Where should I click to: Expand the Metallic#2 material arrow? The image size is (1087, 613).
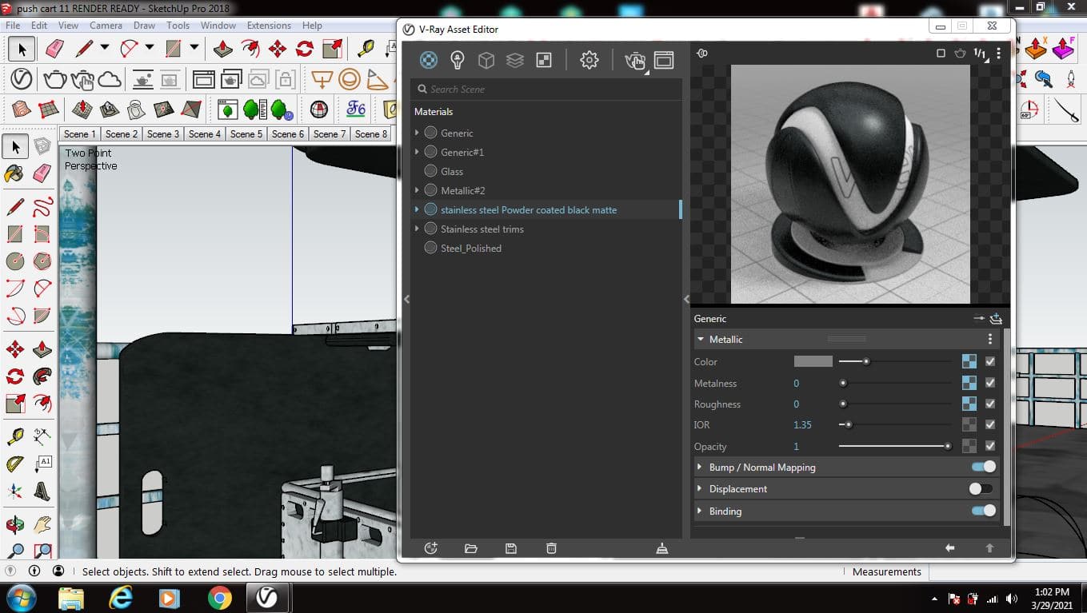point(417,190)
